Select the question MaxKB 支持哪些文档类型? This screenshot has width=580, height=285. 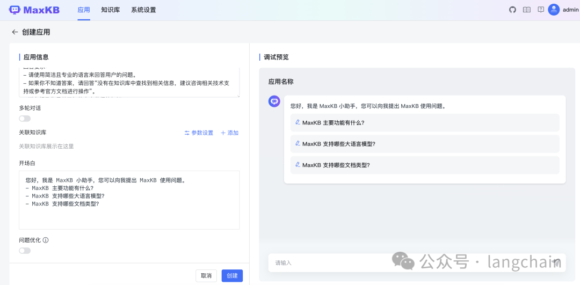coord(425,165)
